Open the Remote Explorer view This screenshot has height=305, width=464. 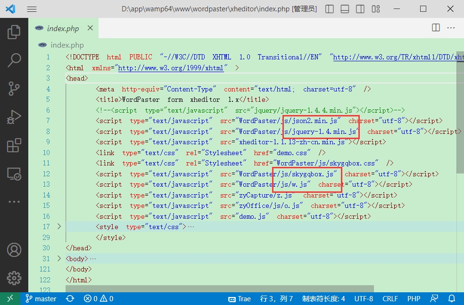click(x=14, y=174)
